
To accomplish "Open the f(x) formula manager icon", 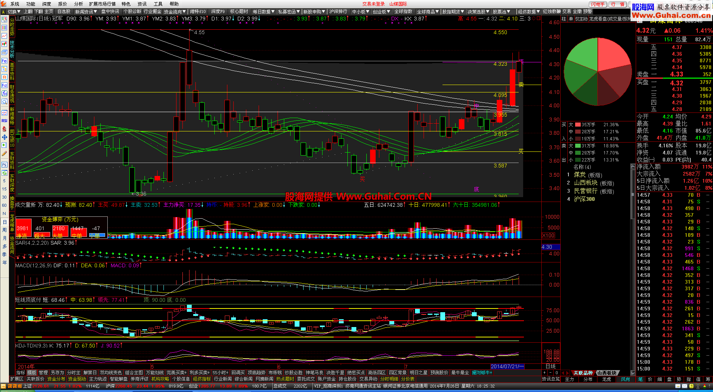I will [4, 94].
